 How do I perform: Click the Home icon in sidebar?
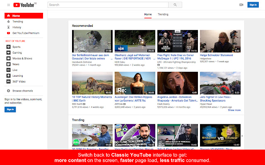click(8, 16)
